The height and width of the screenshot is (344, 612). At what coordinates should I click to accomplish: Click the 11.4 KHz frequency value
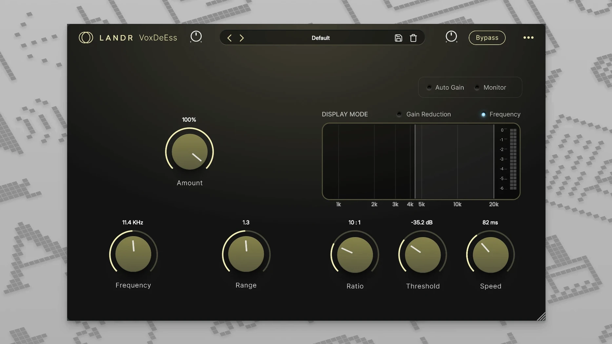click(133, 223)
